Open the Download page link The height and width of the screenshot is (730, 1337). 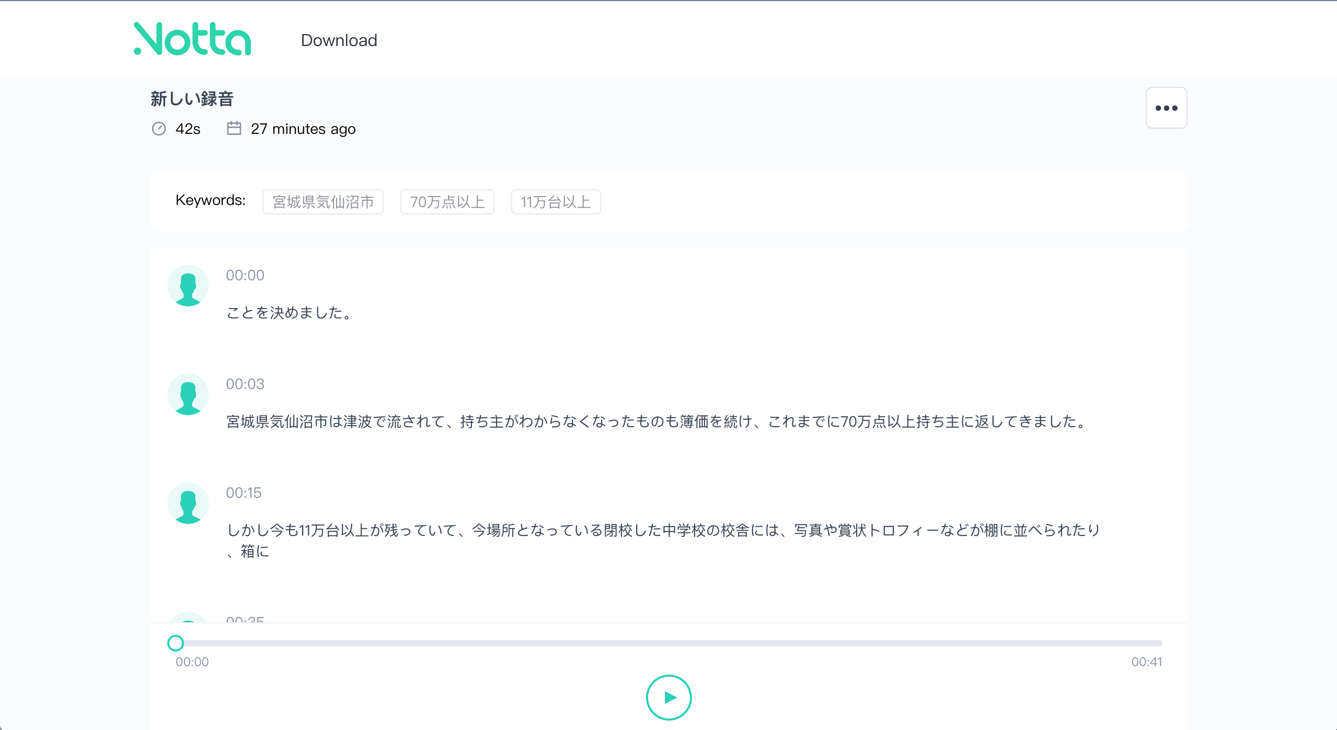pos(339,40)
